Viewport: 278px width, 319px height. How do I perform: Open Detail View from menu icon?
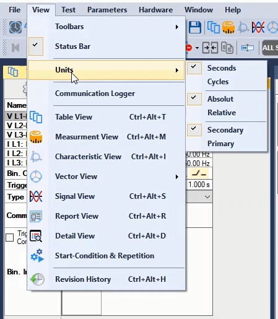click(36, 236)
